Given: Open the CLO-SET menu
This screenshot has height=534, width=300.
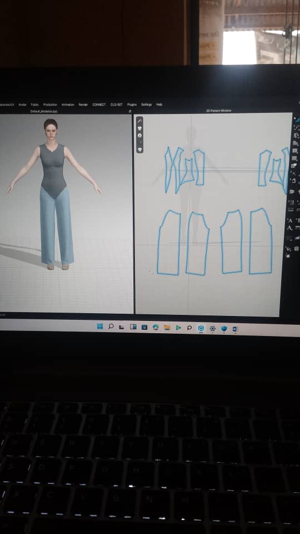Looking at the screenshot, I should pos(116,105).
